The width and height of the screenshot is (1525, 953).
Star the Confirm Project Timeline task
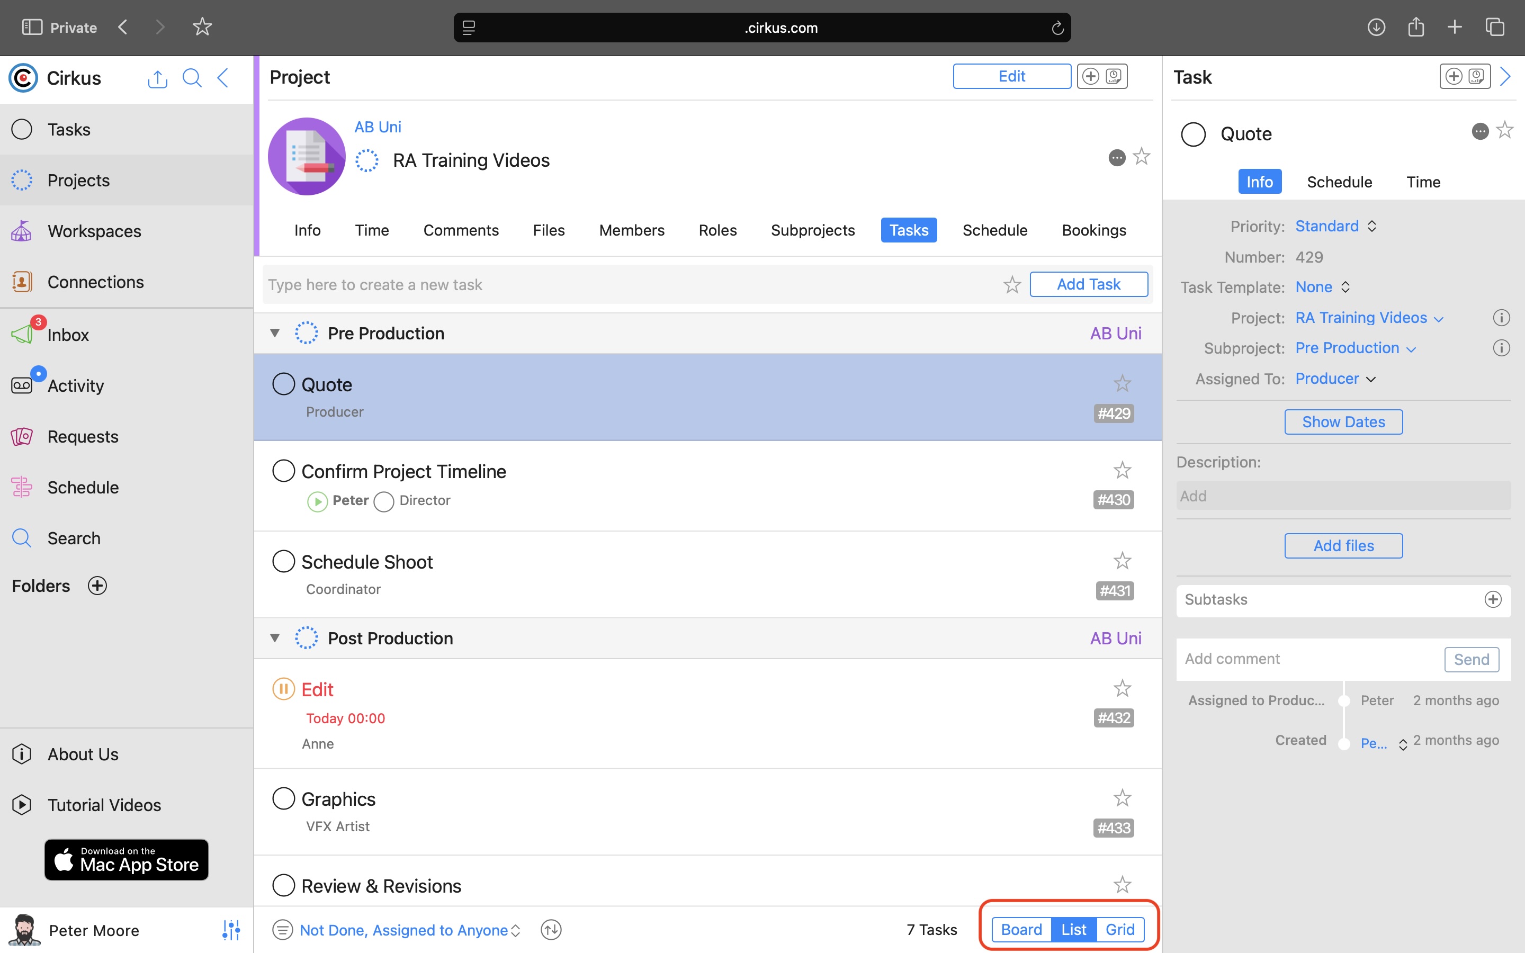(1122, 470)
